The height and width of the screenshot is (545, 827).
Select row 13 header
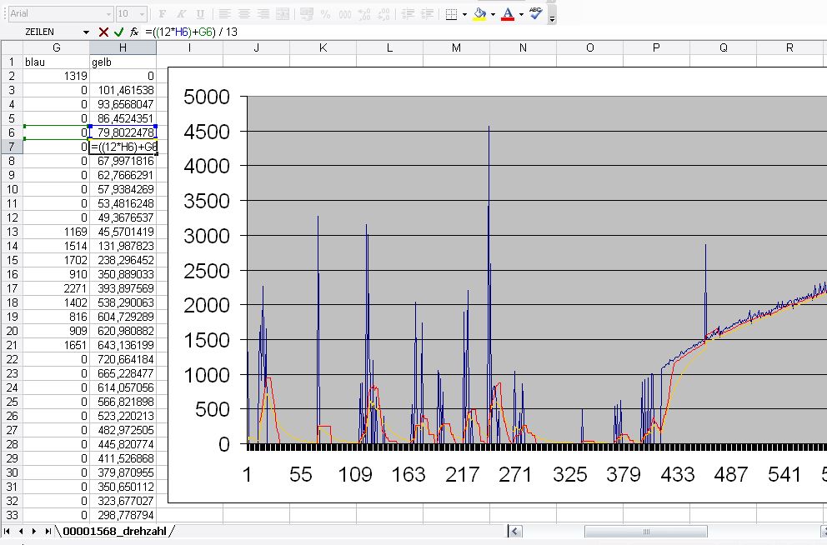point(12,231)
